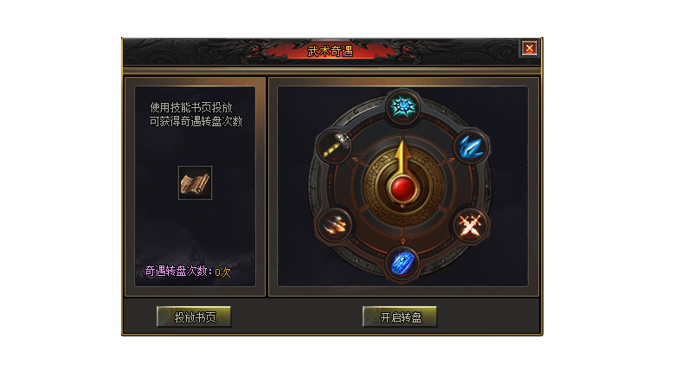The height and width of the screenshot is (377, 675).
Task: Click the golden pointer arrow on the wheel
Action: (x=402, y=156)
